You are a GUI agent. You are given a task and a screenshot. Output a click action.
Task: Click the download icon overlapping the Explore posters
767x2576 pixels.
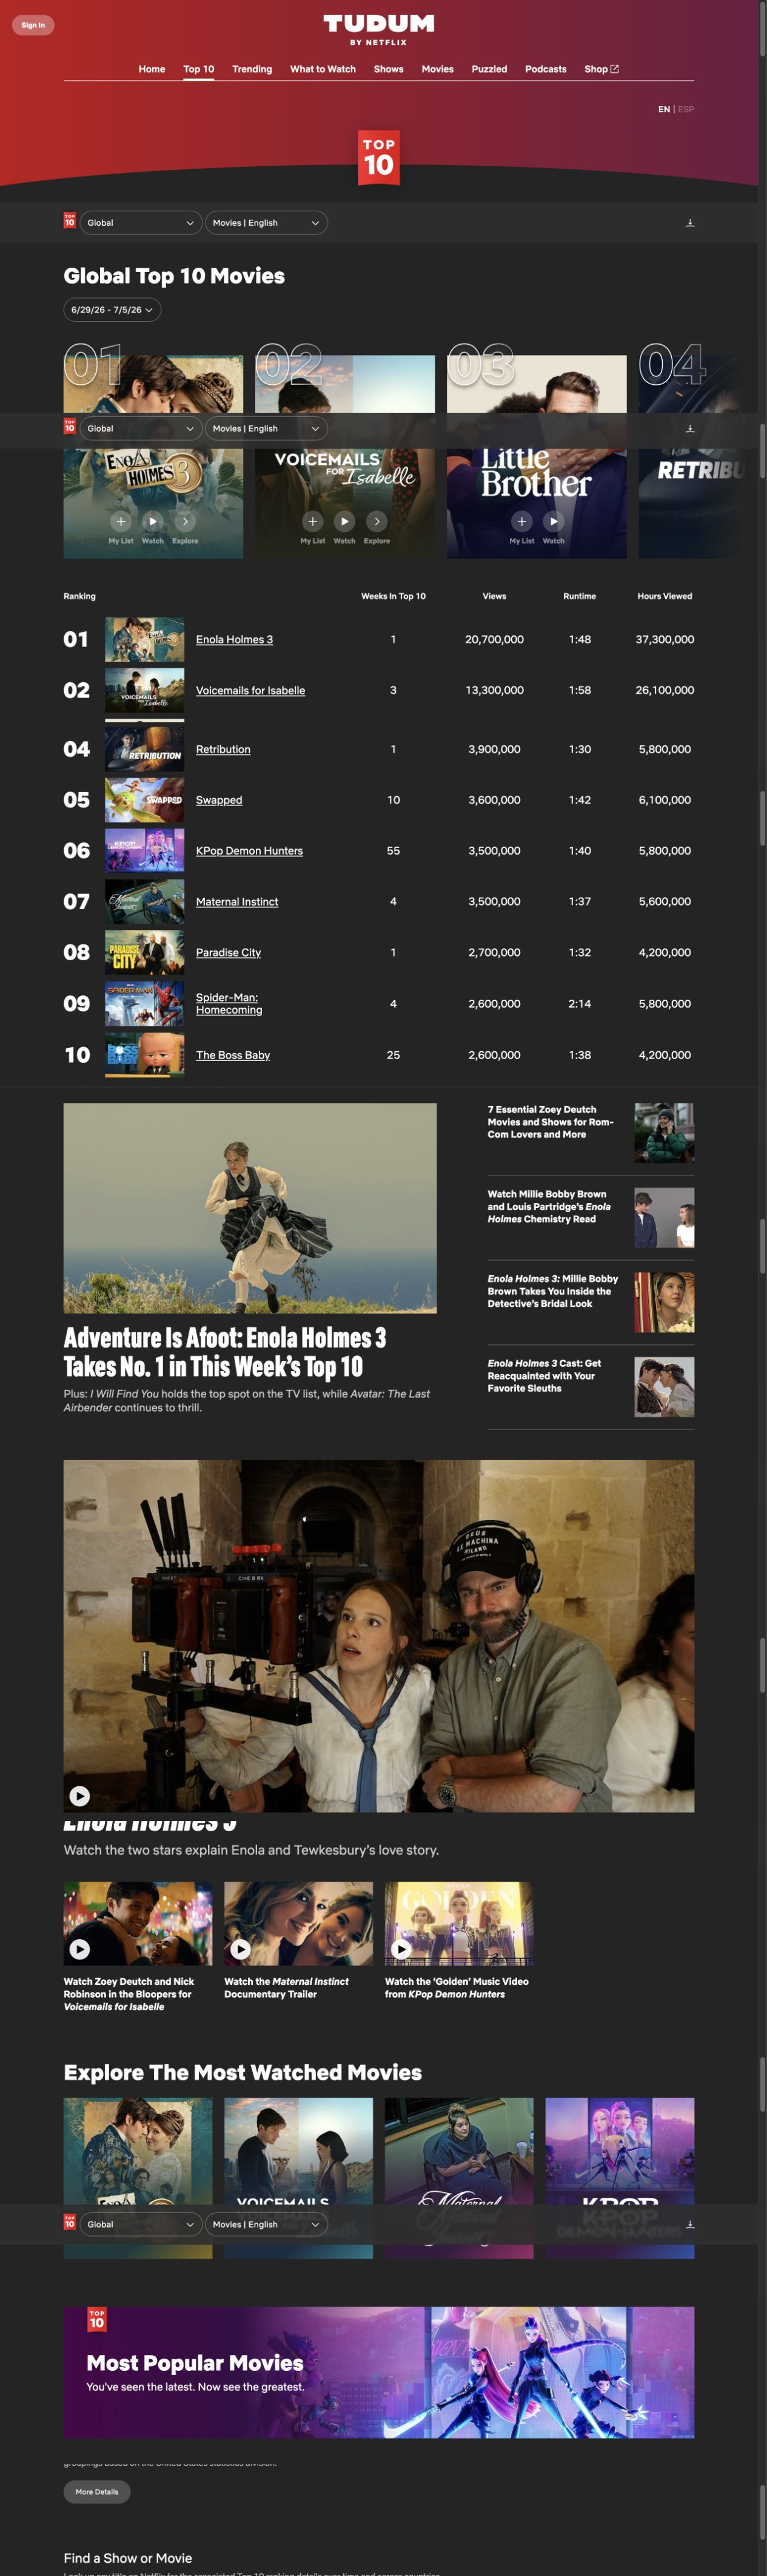690,2225
